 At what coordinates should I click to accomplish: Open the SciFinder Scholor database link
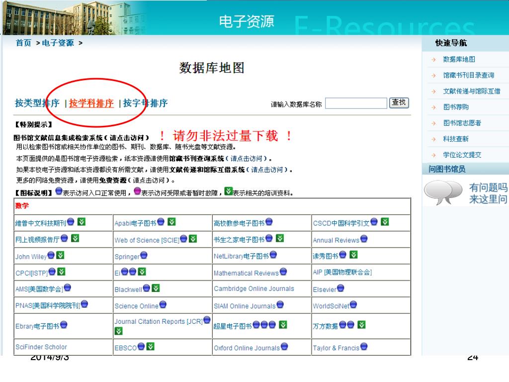coord(41,347)
